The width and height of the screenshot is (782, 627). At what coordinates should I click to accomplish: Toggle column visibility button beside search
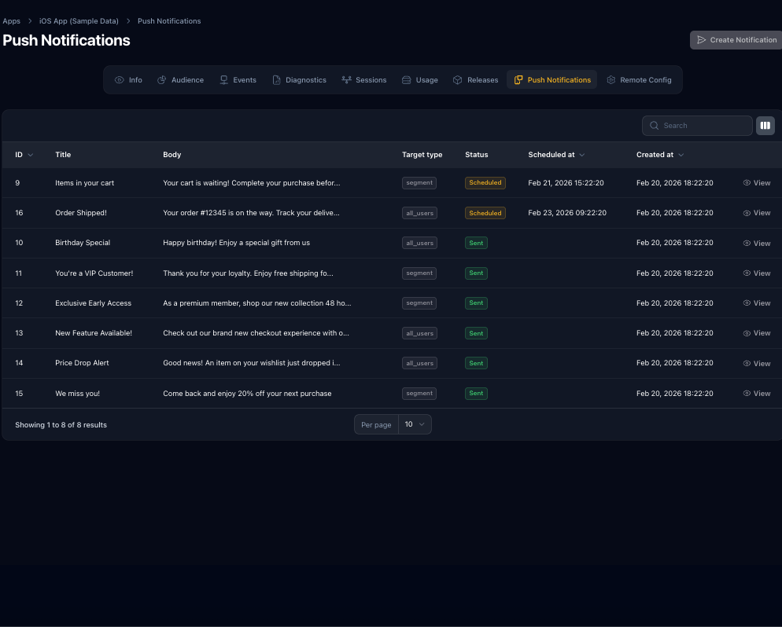point(765,126)
